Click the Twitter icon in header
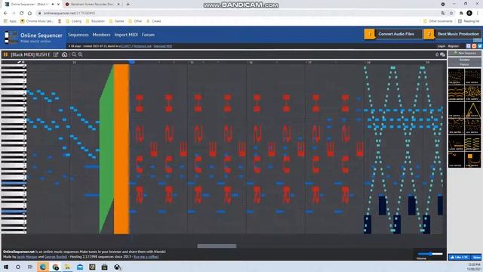This screenshot has width=483, height=272. click(x=480, y=46)
